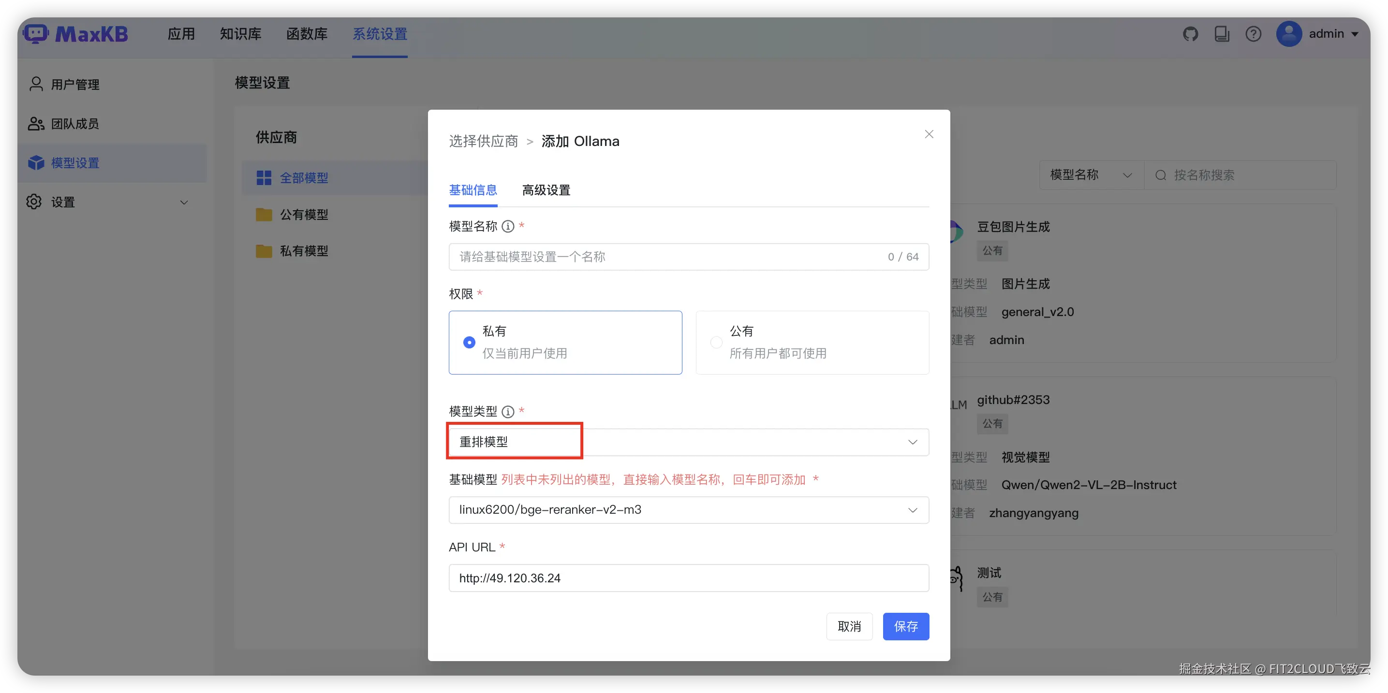Click the help question mark icon
The image size is (1388, 693).
(x=1253, y=34)
